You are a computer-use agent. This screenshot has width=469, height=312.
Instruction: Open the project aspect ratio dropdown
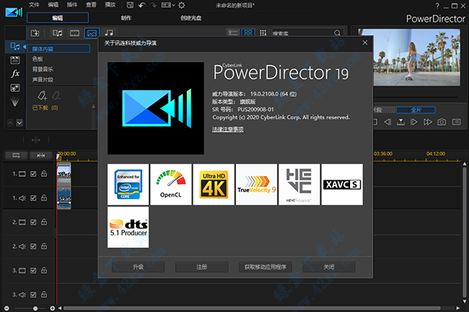coord(168,5)
